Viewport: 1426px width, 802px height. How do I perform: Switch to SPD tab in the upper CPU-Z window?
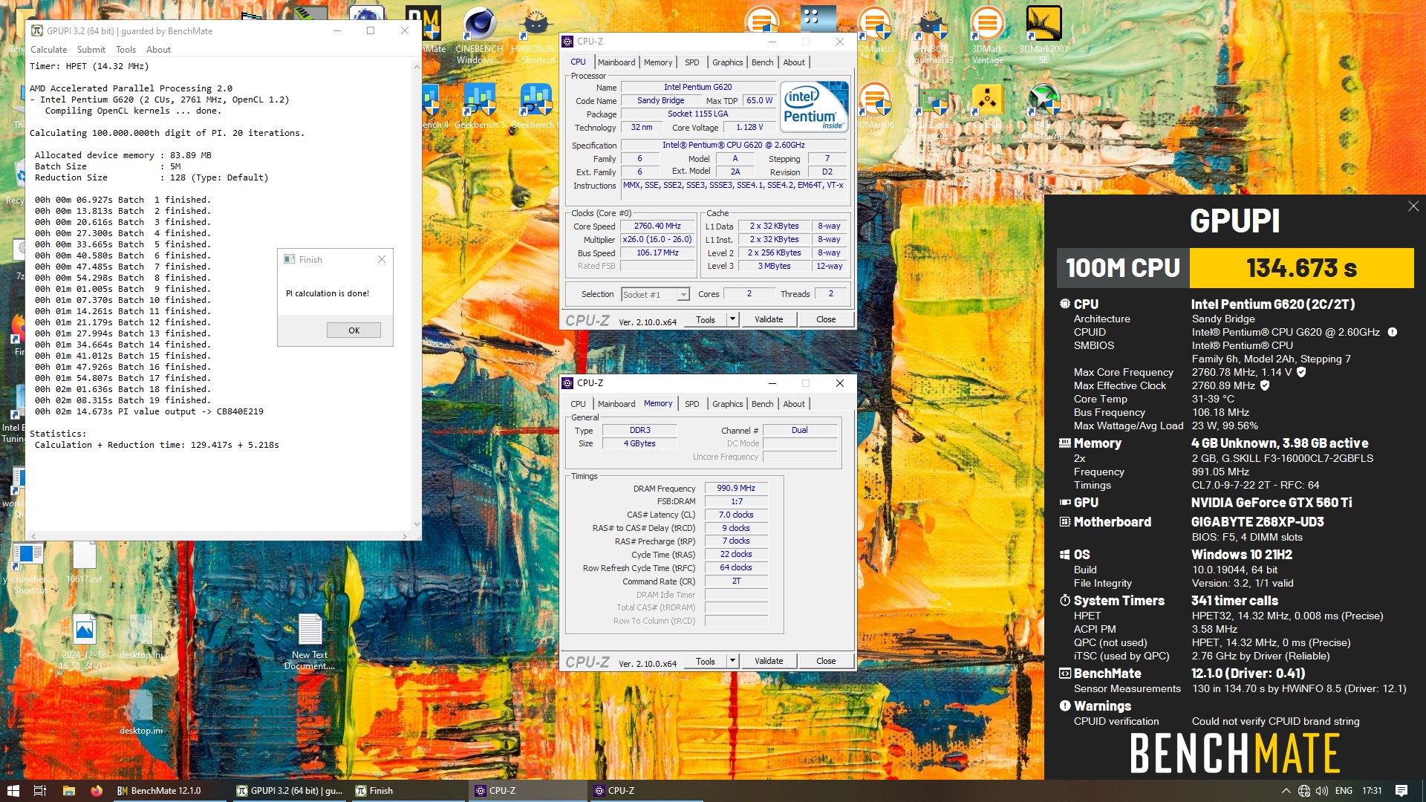(x=691, y=62)
